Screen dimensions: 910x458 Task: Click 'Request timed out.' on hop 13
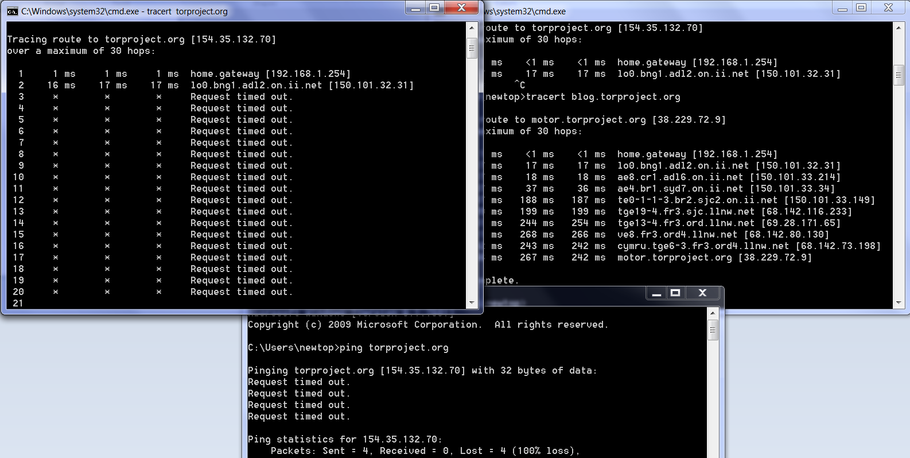pos(242,211)
